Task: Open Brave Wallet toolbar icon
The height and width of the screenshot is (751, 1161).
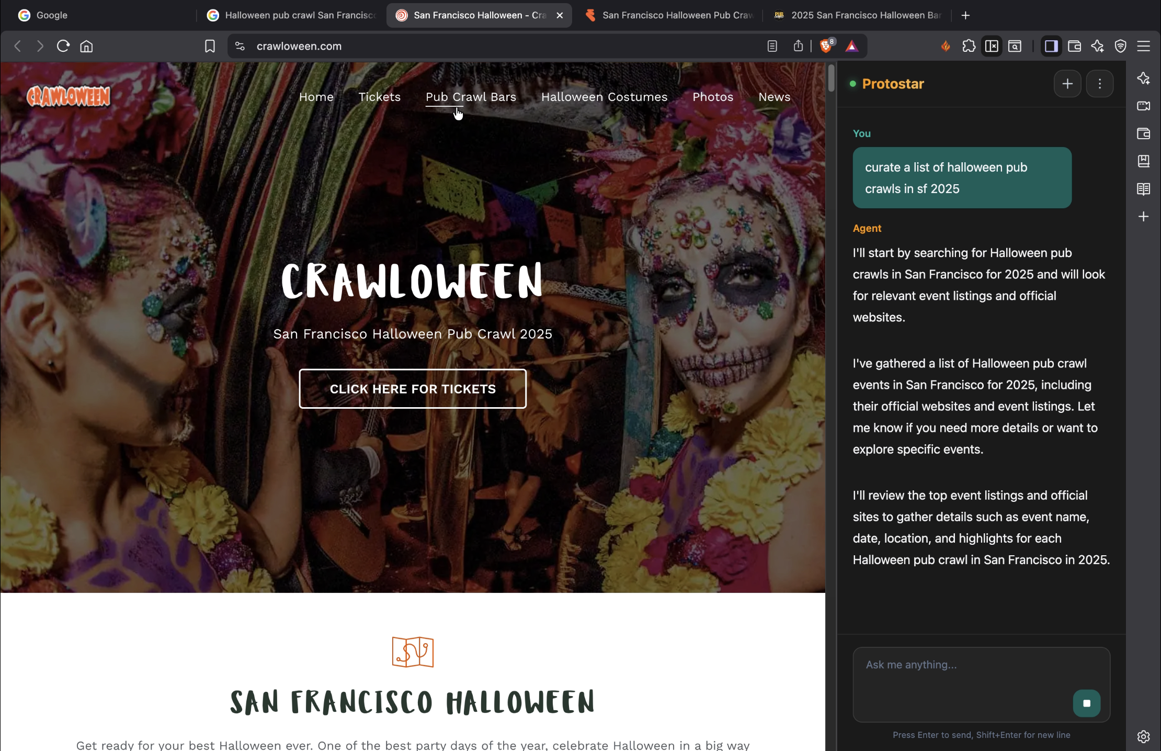Action: click(x=1074, y=47)
